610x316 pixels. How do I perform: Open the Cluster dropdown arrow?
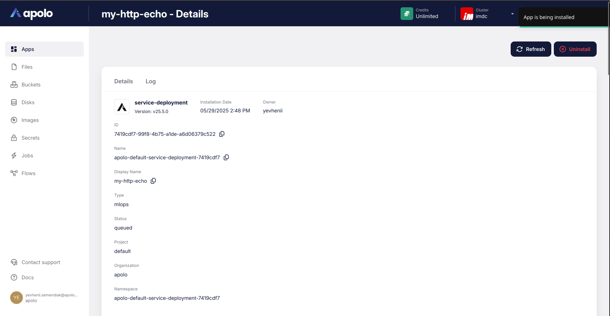point(512,14)
